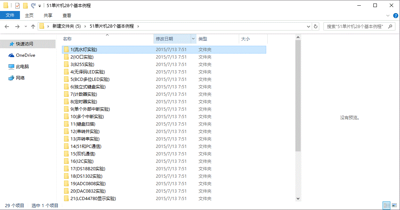
Task: Refresh the folder with the refresh button
Action: [316, 27]
